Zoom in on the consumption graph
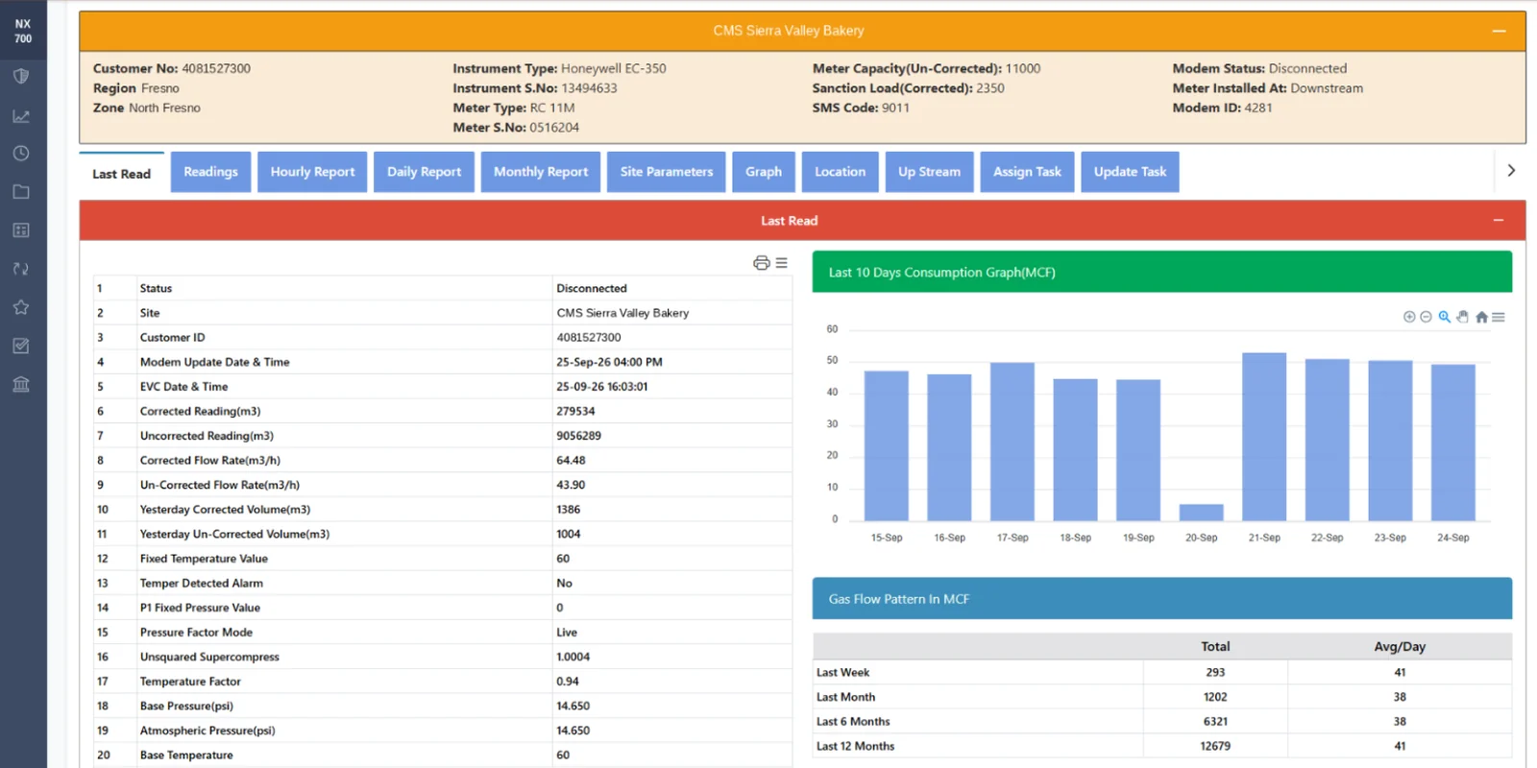Viewport: 1537px width, 768px height. point(1409,317)
